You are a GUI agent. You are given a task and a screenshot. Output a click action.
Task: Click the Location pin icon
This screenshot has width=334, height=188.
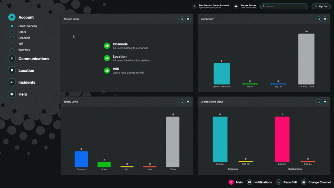pyautogui.click(x=12, y=70)
